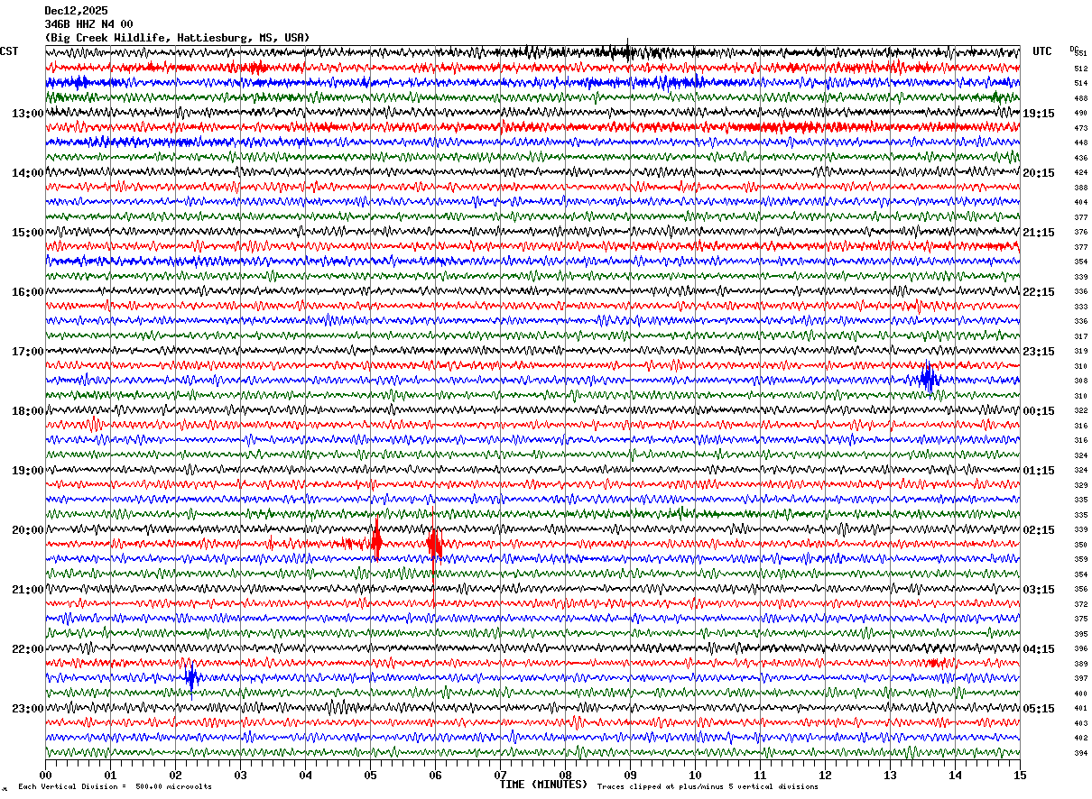Click the 19:15 UTC time label
Screen dimensions: 1092x799
tap(1038, 114)
